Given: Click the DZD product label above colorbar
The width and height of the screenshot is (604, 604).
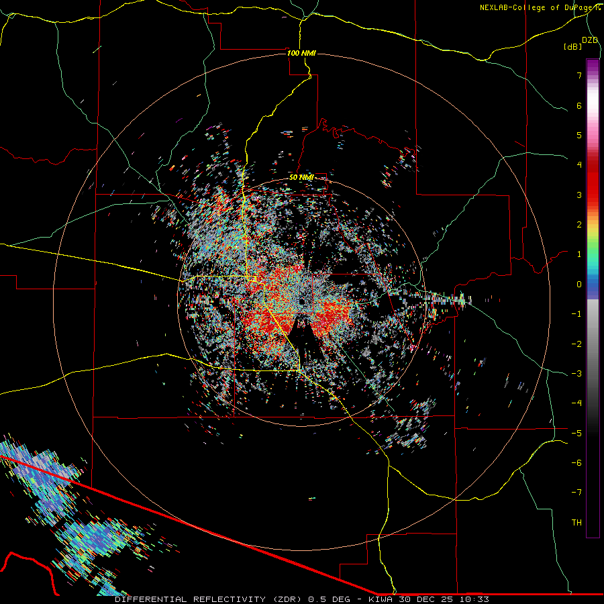Looking at the screenshot, I should point(590,40).
